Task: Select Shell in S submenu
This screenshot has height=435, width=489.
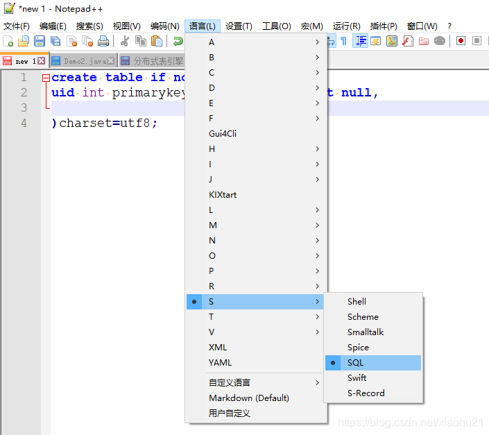Action: pyautogui.click(x=373, y=302)
